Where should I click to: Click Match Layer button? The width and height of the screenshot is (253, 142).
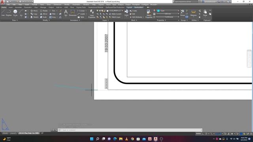coord(115,17)
